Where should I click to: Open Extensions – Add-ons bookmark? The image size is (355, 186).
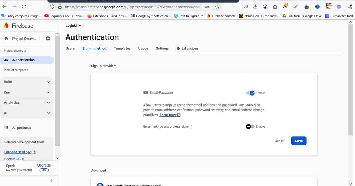click(107, 16)
